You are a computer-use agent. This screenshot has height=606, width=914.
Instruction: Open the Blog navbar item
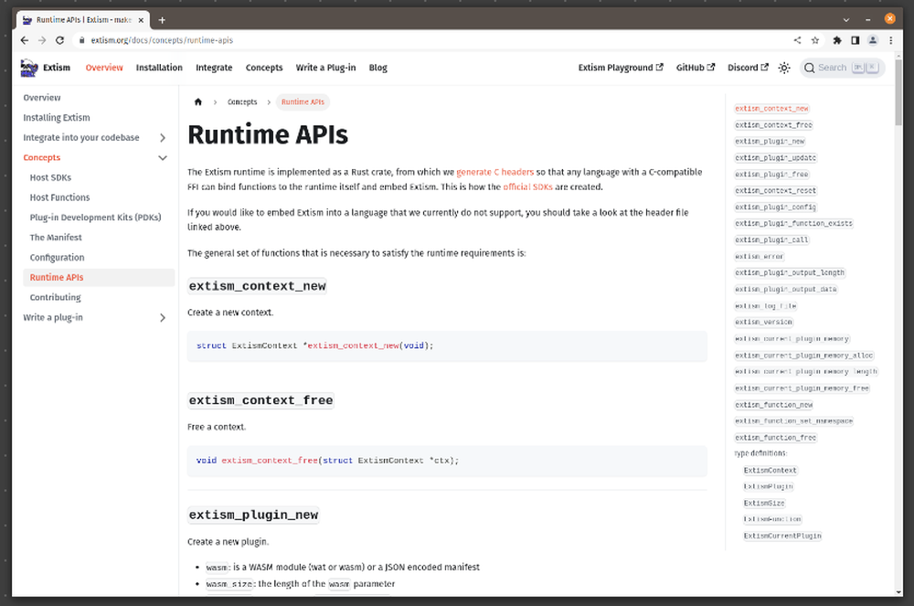tap(378, 68)
